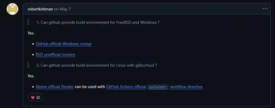Open the three-dot comment options menu

pos(265,9)
